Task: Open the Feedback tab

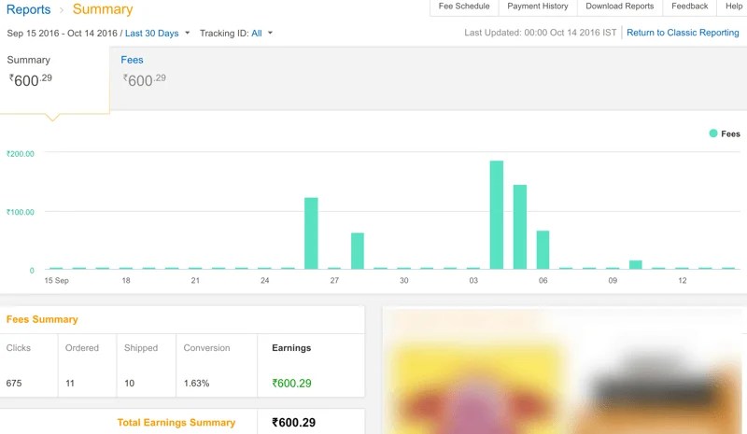Action: [689, 7]
